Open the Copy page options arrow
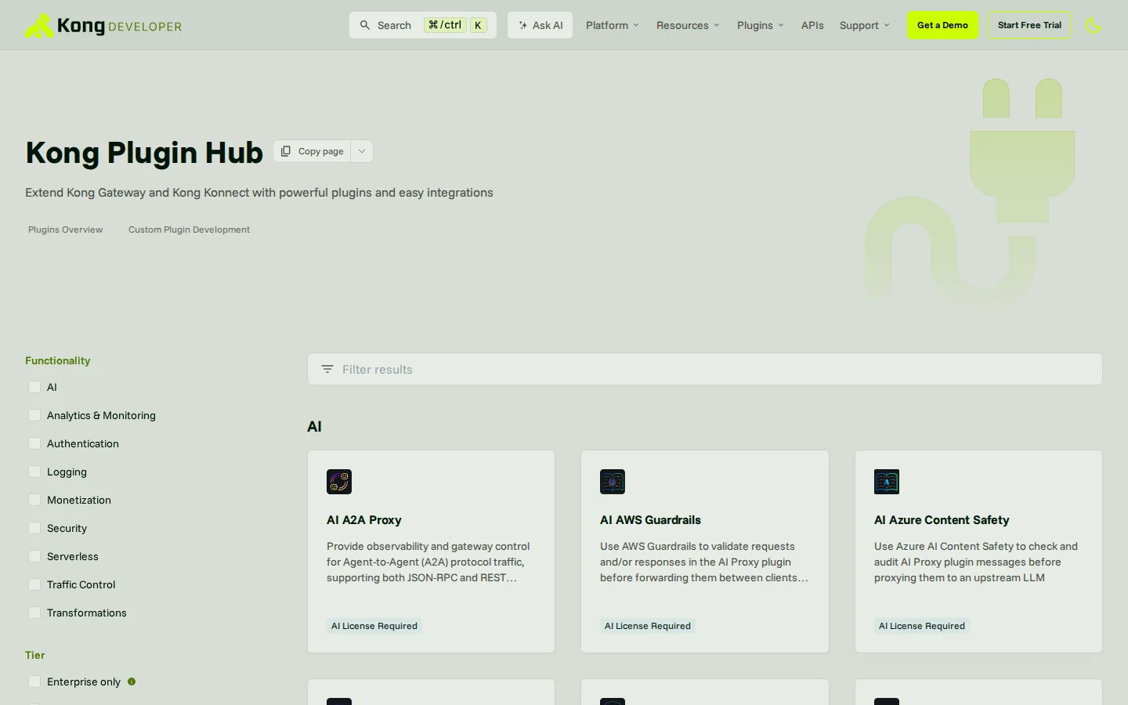The height and width of the screenshot is (705, 1128). (x=362, y=151)
